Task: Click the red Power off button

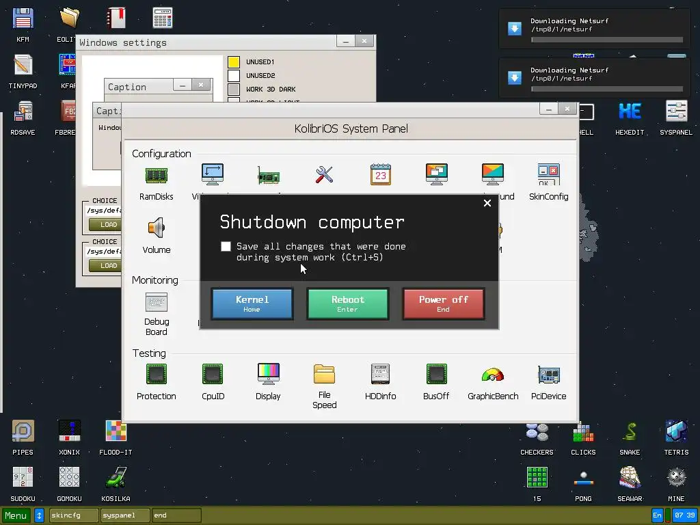Action: point(443,304)
